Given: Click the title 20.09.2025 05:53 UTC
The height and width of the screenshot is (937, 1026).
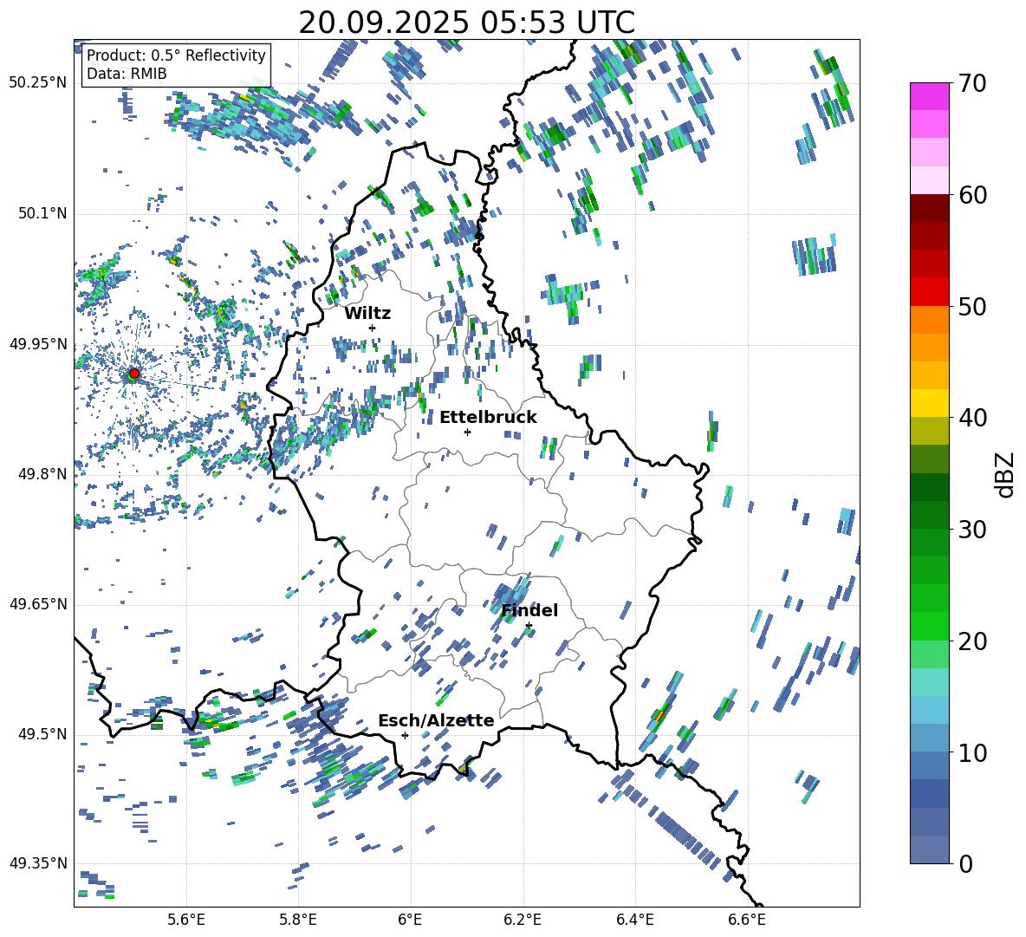Looking at the screenshot, I should 466,23.
